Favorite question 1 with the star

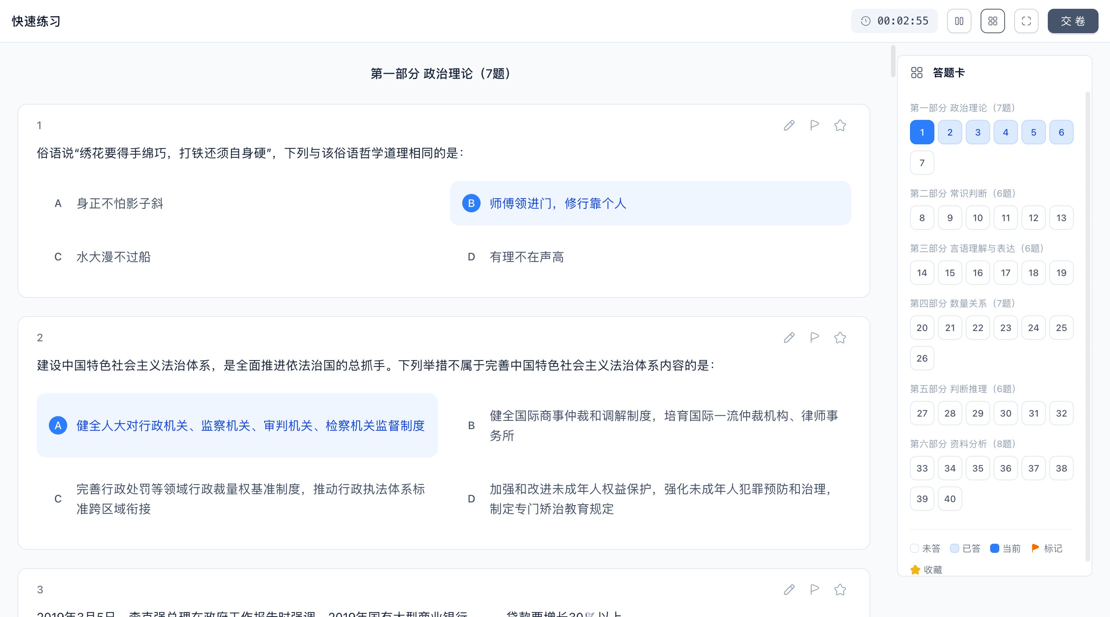coord(840,125)
